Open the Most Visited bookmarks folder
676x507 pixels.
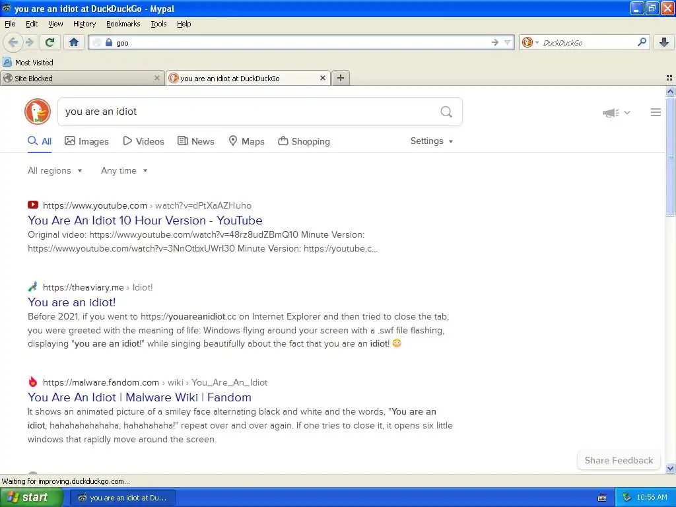point(28,63)
